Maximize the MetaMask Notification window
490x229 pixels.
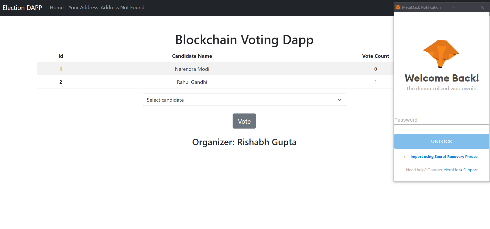[467, 7]
